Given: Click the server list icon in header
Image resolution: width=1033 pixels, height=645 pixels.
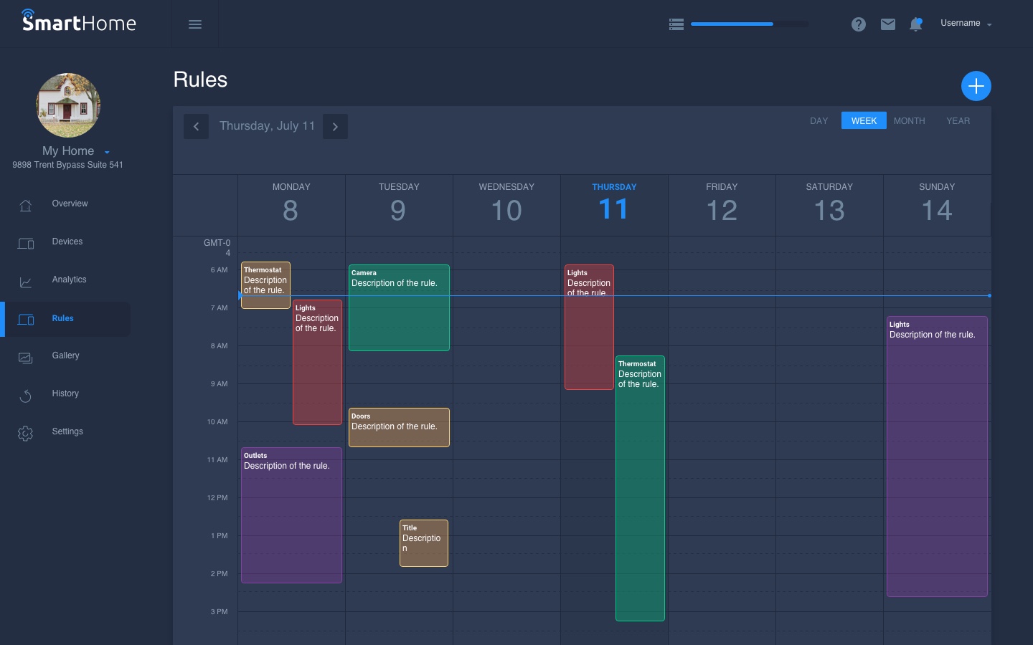Looking at the screenshot, I should [x=676, y=24].
